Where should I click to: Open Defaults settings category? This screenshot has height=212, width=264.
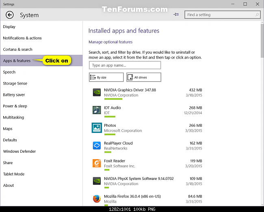coord(41,140)
